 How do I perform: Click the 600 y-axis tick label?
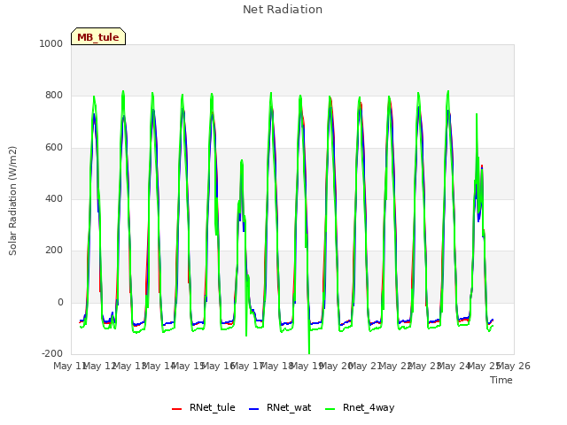54,147
